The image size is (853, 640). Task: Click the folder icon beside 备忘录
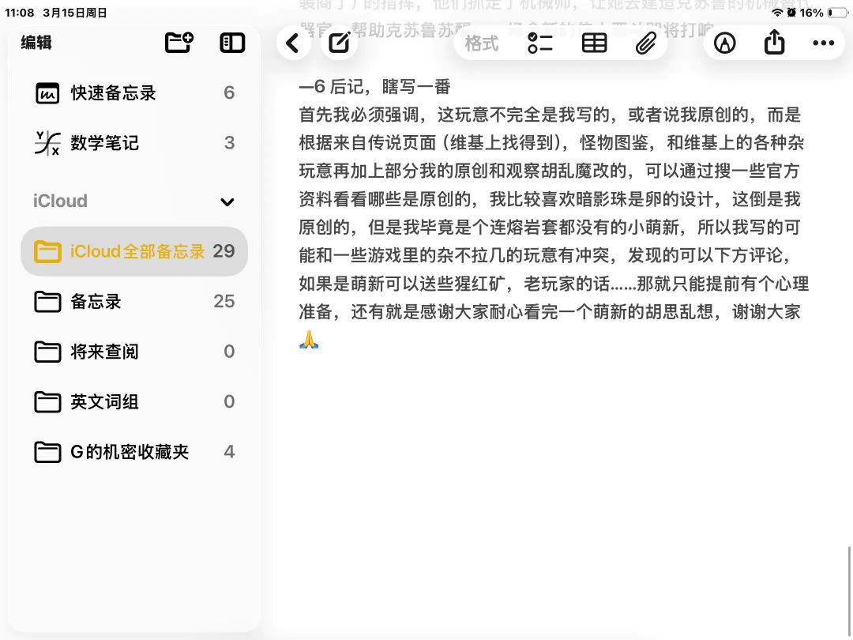coord(47,302)
